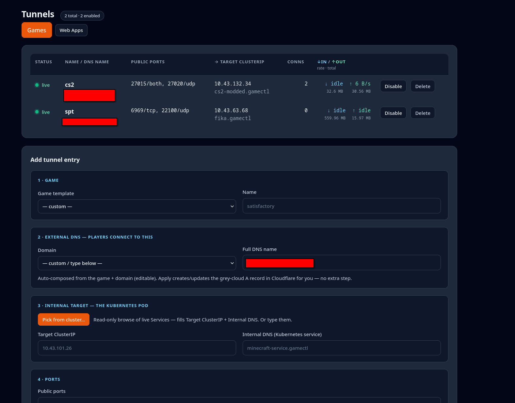
Task: Click the spt live status dot
Action: [x=37, y=112]
